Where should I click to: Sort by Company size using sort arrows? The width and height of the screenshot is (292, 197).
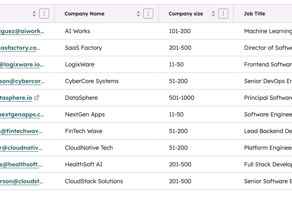click(x=213, y=13)
